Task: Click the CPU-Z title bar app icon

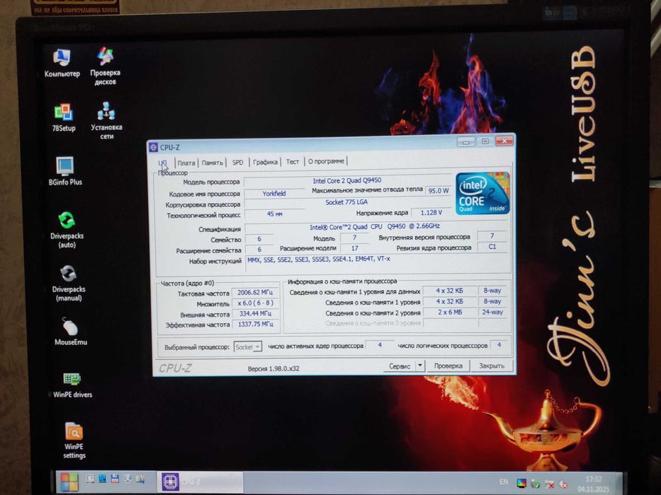Action: coord(154,147)
